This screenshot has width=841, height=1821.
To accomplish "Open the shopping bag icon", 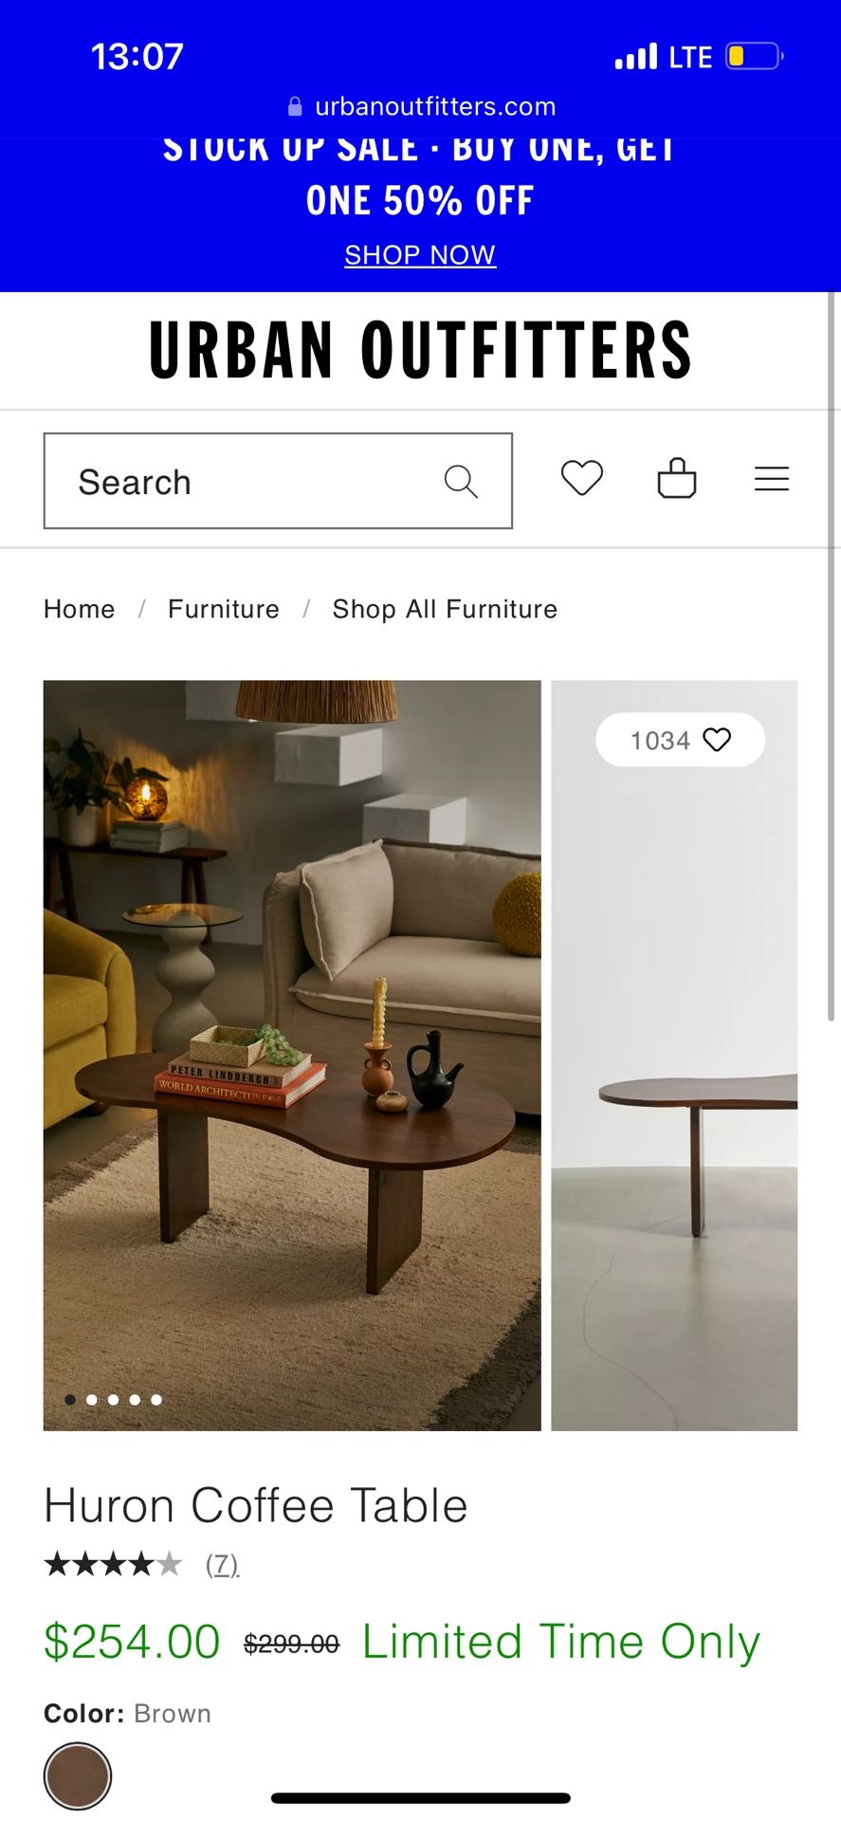I will click(677, 478).
